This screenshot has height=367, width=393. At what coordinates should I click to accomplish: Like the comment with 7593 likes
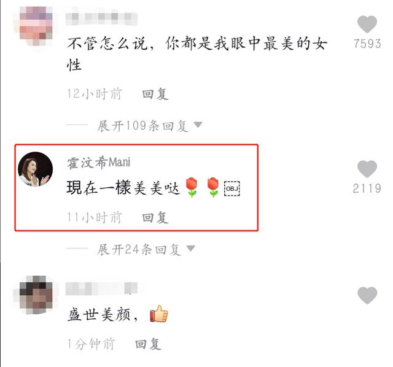[367, 24]
